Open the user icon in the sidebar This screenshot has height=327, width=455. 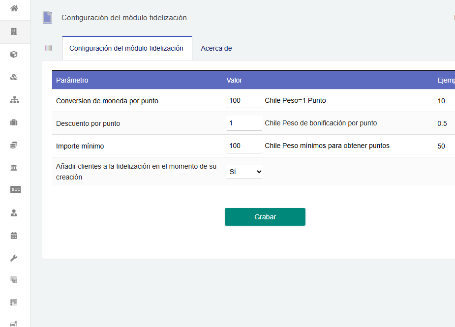(14, 213)
